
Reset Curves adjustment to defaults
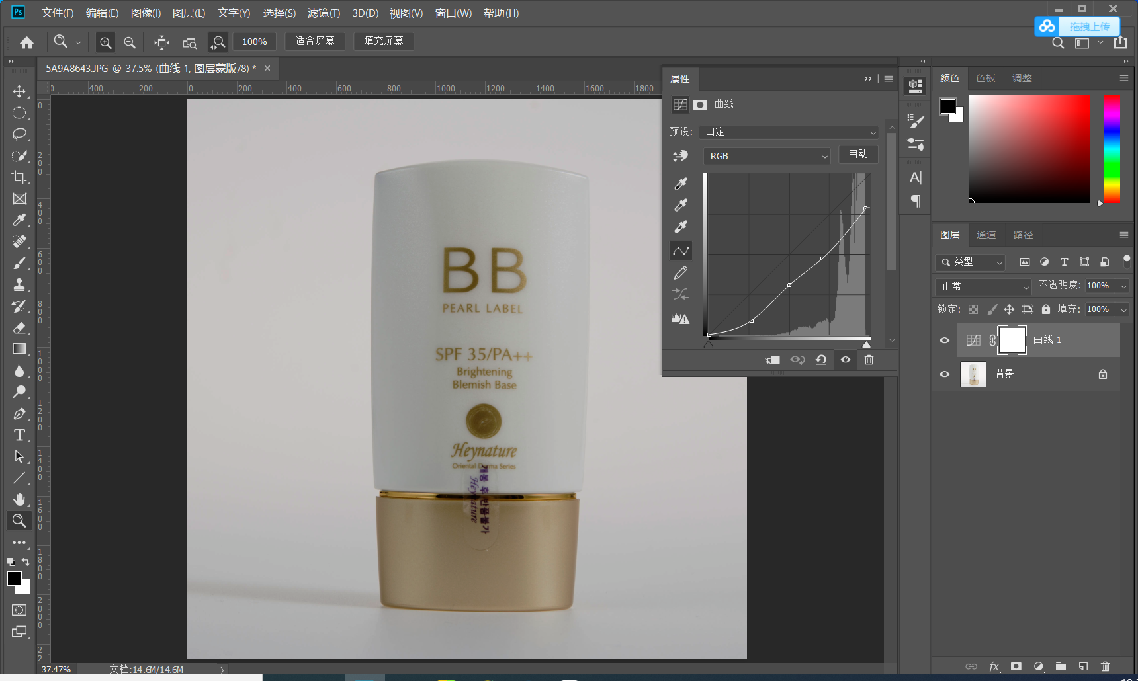click(821, 360)
